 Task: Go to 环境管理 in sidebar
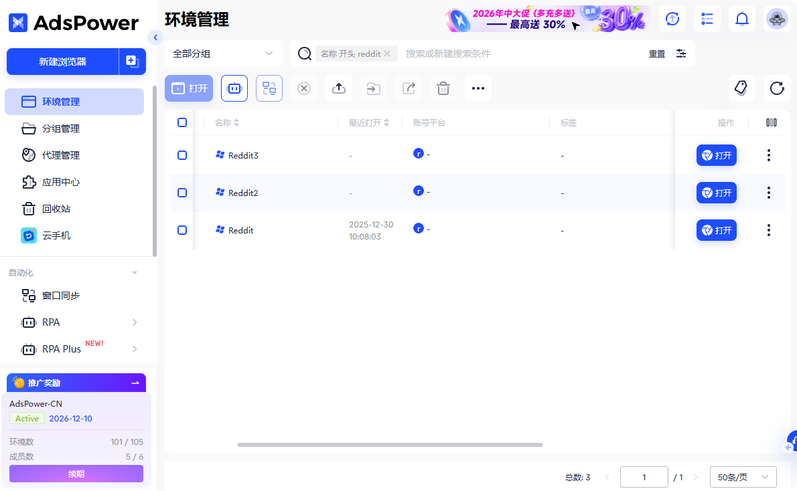click(74, 102)
